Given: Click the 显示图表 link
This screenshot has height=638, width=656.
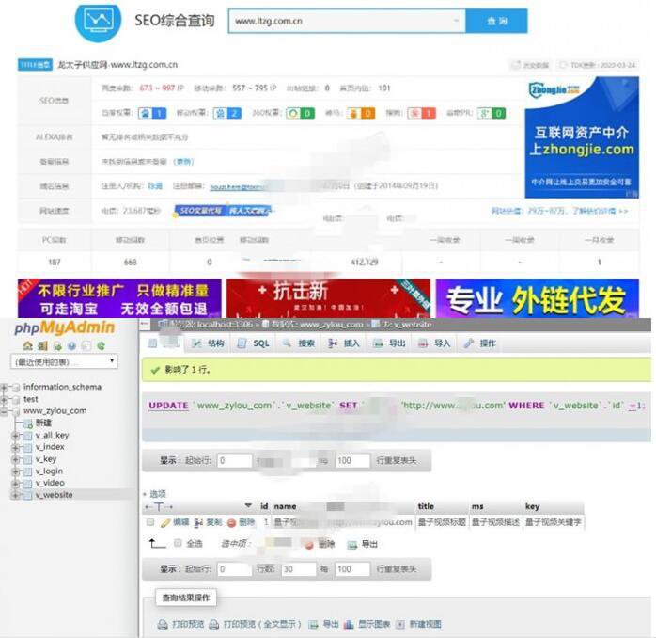Looking at the screenshot, I should (x=374, y=625).
